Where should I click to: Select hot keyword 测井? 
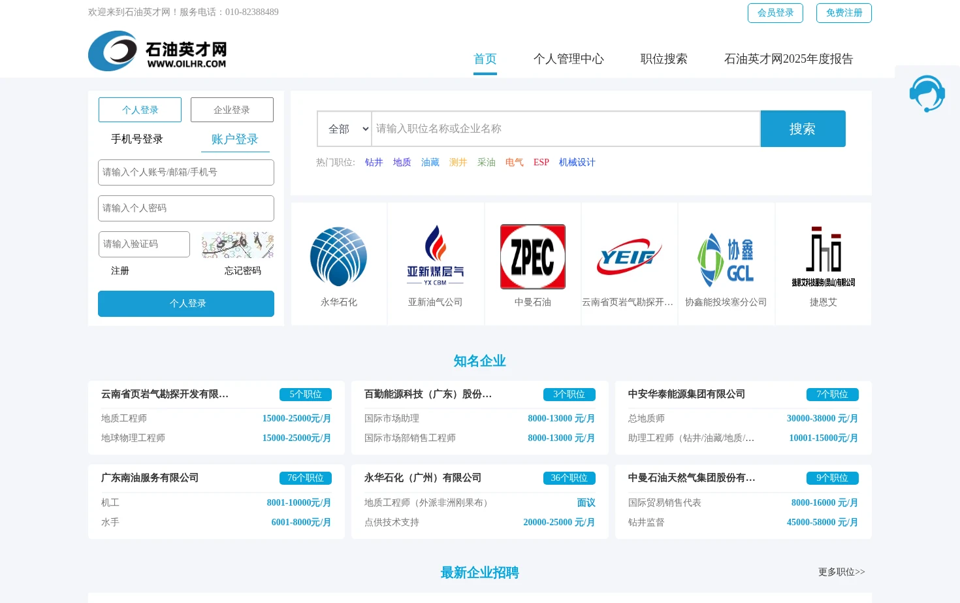(x=458, y=162)
